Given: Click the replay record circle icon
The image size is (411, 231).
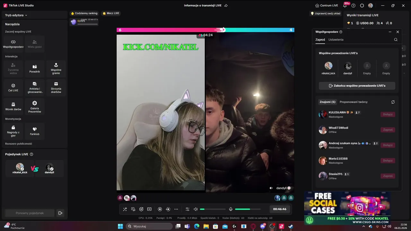Looking at the screenshot, I should 168,209.
